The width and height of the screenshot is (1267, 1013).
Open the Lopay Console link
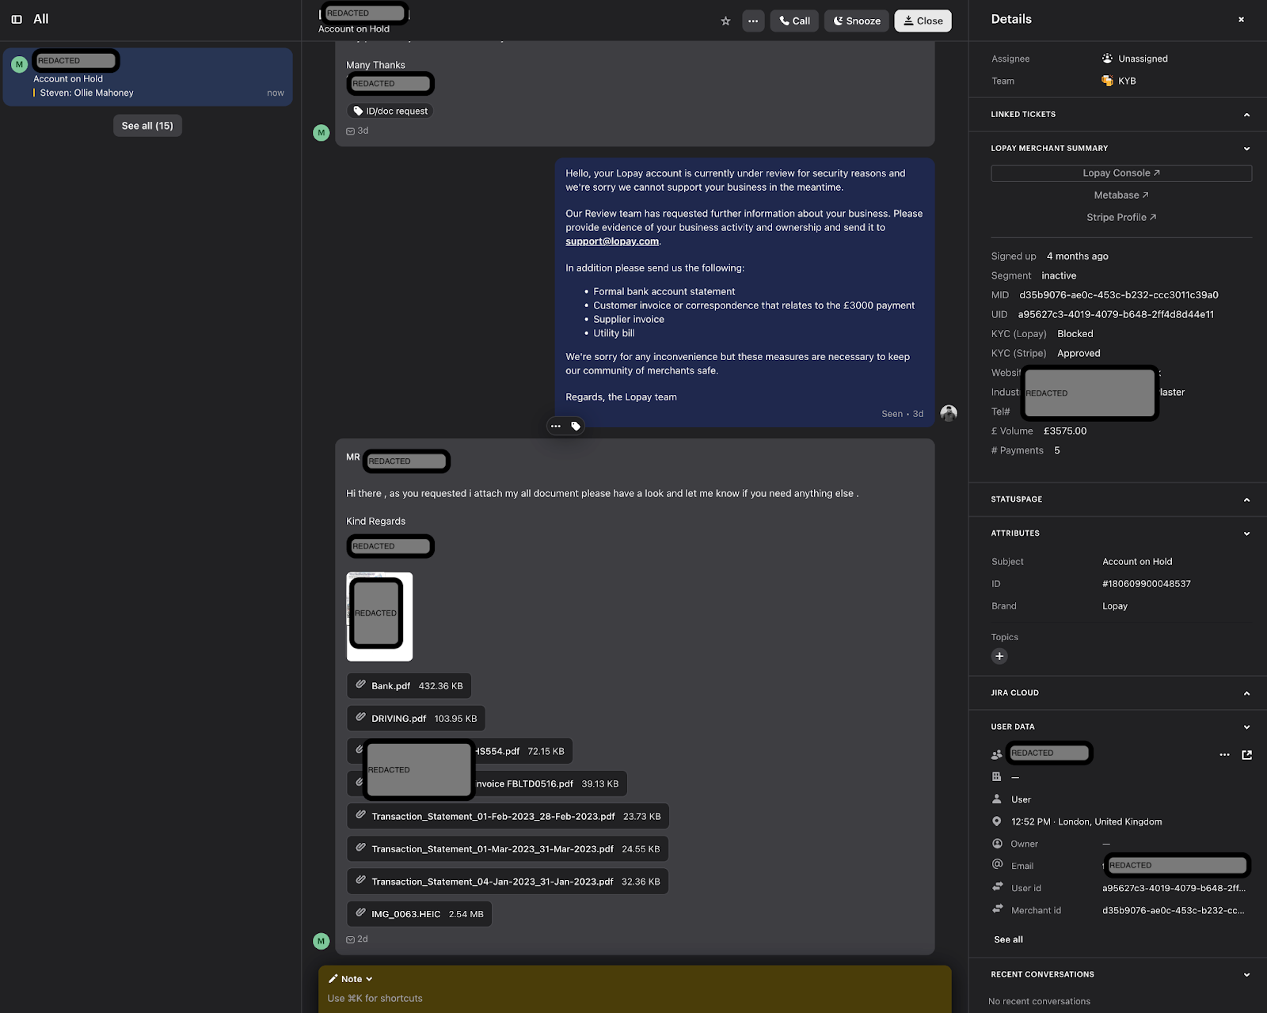[x=1121, y=173]
